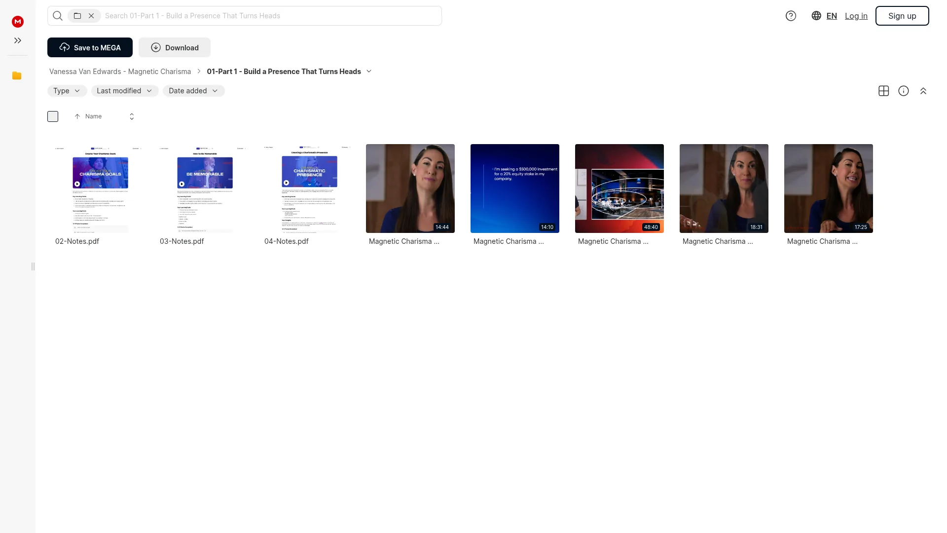
Task: Open the Last modified filter dropdown
Action: pos(125,91)
